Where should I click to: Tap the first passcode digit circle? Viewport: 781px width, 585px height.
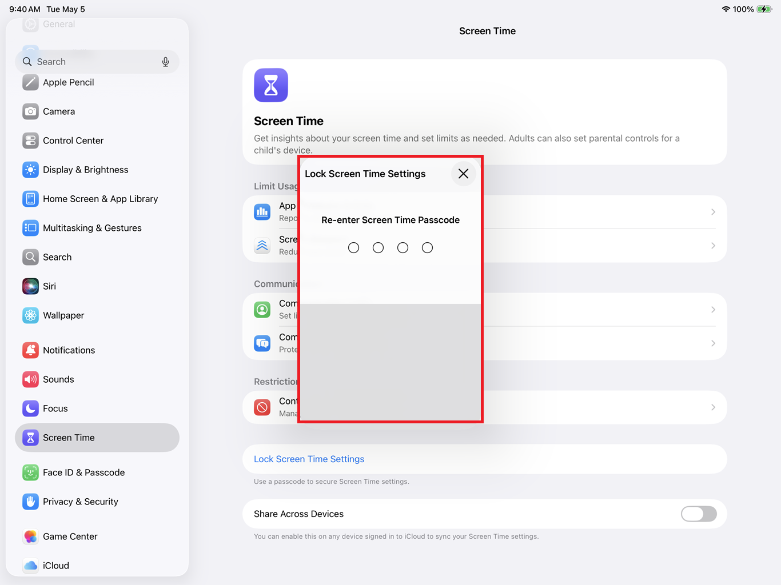[x=354, y=248]
